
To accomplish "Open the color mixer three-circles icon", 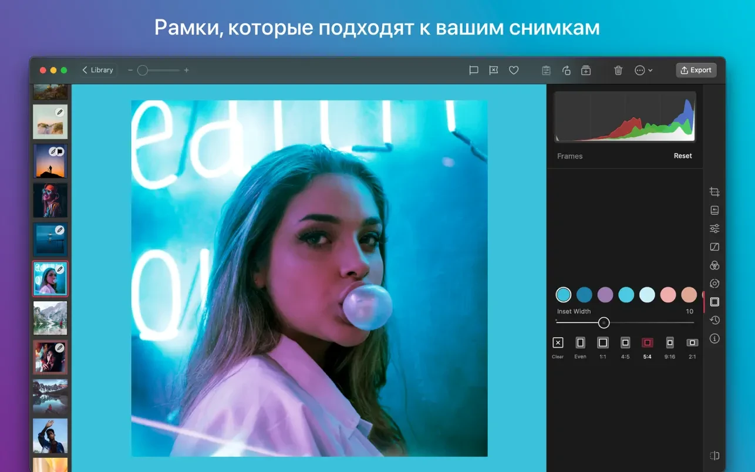I will [714, 265].
